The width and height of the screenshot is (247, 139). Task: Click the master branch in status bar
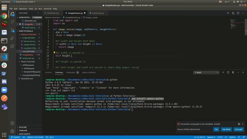[x=15, y=137]
